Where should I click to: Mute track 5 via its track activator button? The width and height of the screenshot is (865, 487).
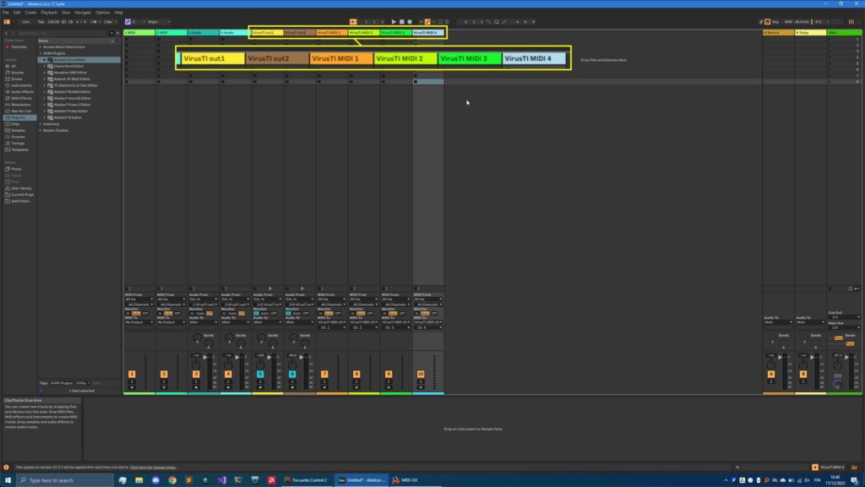[x=259, y=374]
